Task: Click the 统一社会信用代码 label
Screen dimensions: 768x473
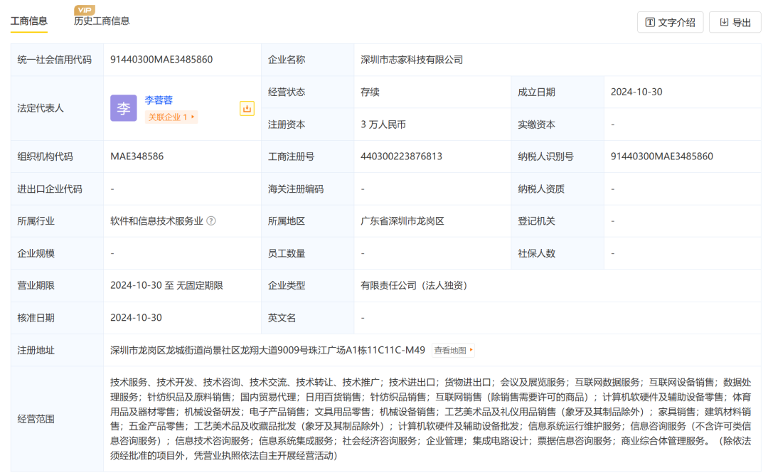Action: [54, 60]
